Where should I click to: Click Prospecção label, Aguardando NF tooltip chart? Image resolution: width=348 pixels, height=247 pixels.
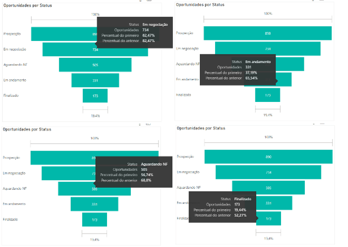[x=11, y=157]
